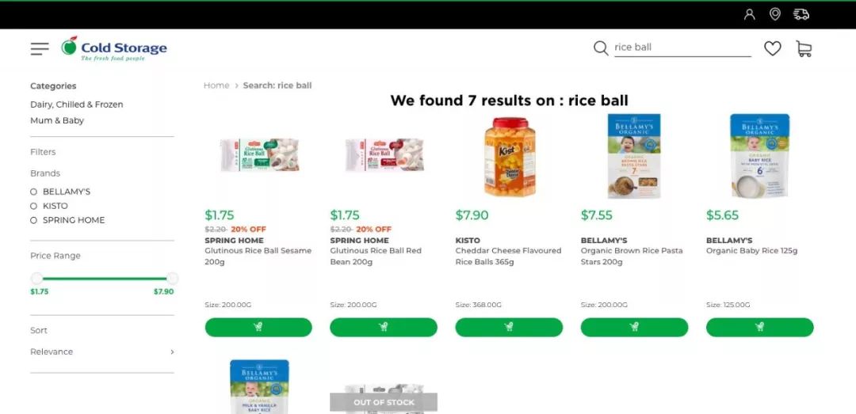Image resolution: width=856 pixels, height=414 pixels.
Task: Open Organic Baby Rice 125g product link
Action: (751, 251)
